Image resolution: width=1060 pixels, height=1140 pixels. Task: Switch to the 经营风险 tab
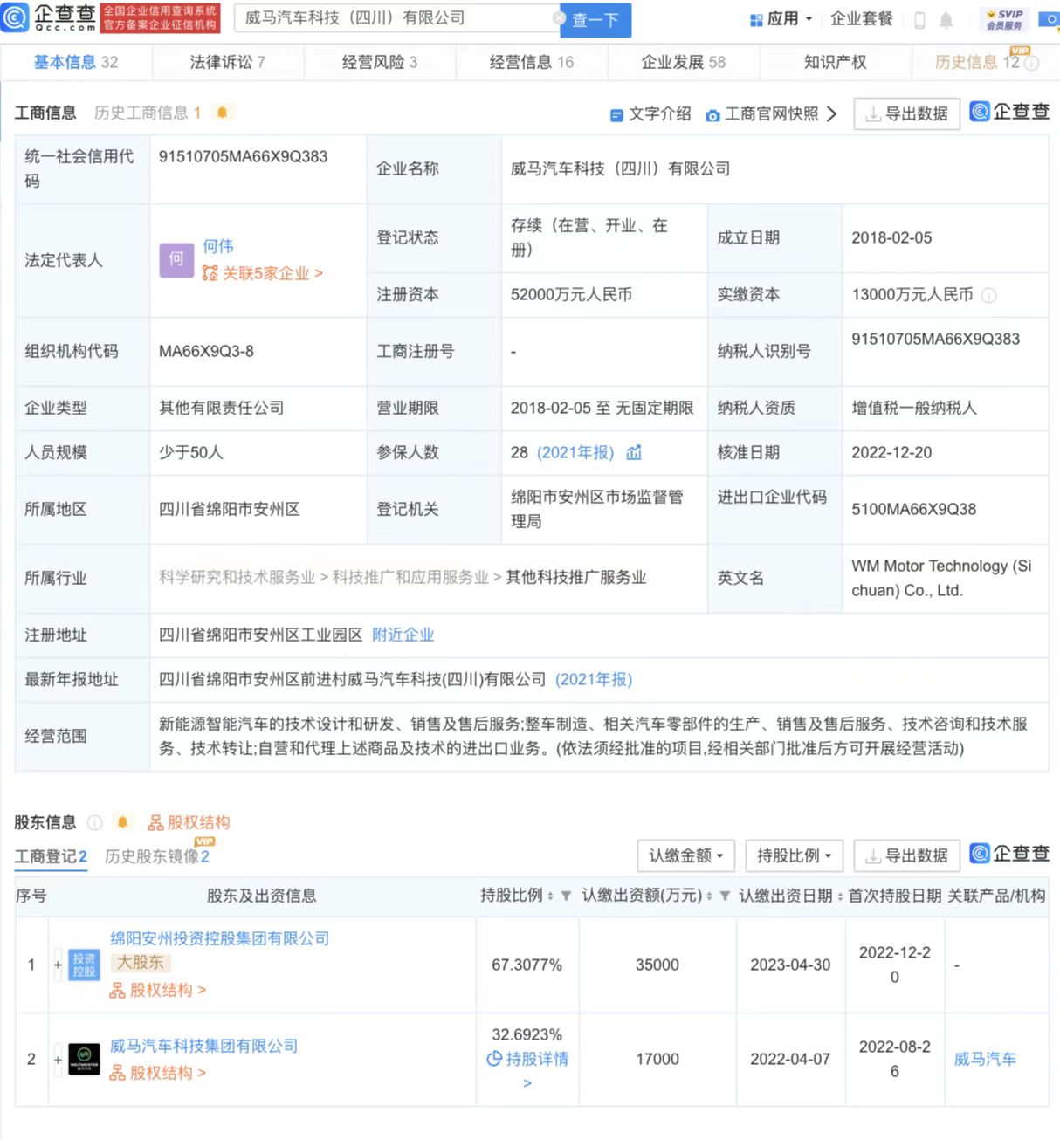tap(377, 61)
